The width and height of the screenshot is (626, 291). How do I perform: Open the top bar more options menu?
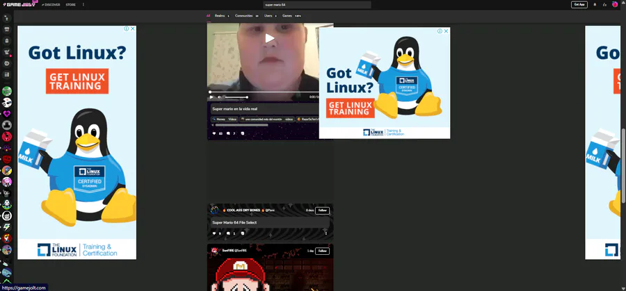(83, 5)
